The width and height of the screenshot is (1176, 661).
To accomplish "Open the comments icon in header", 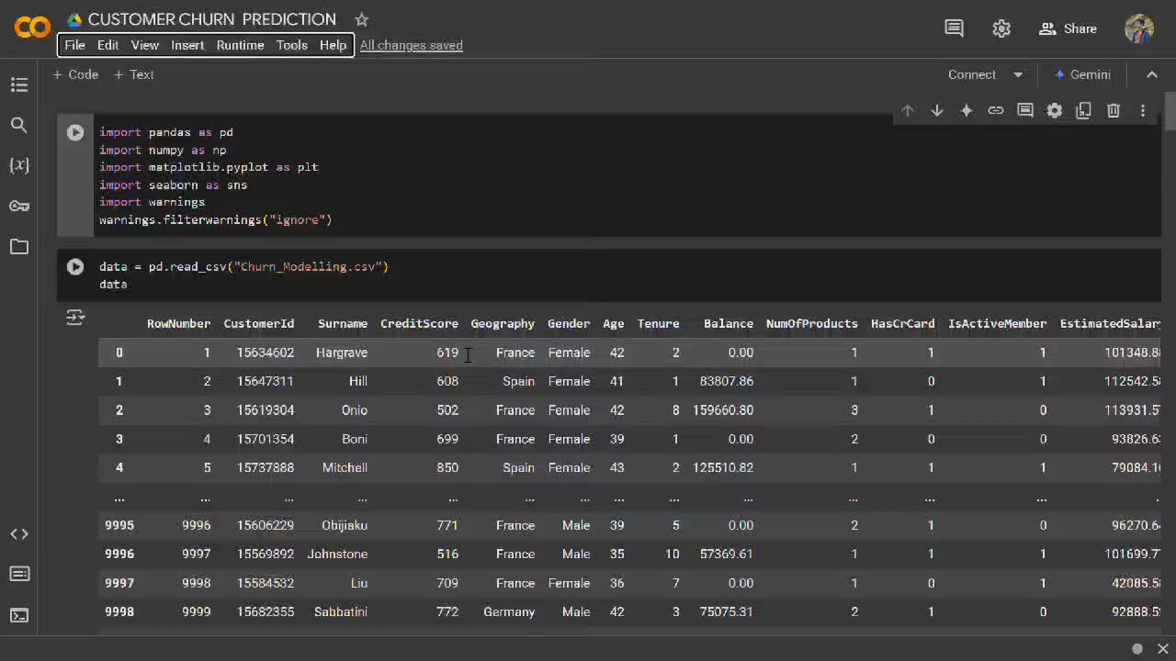I will [x=954, y=28].
